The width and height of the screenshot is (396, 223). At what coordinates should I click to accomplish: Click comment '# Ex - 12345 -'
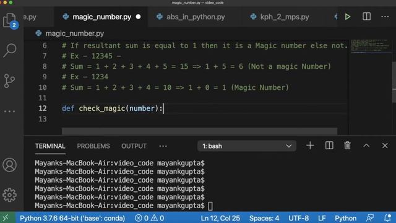(92, 56)
